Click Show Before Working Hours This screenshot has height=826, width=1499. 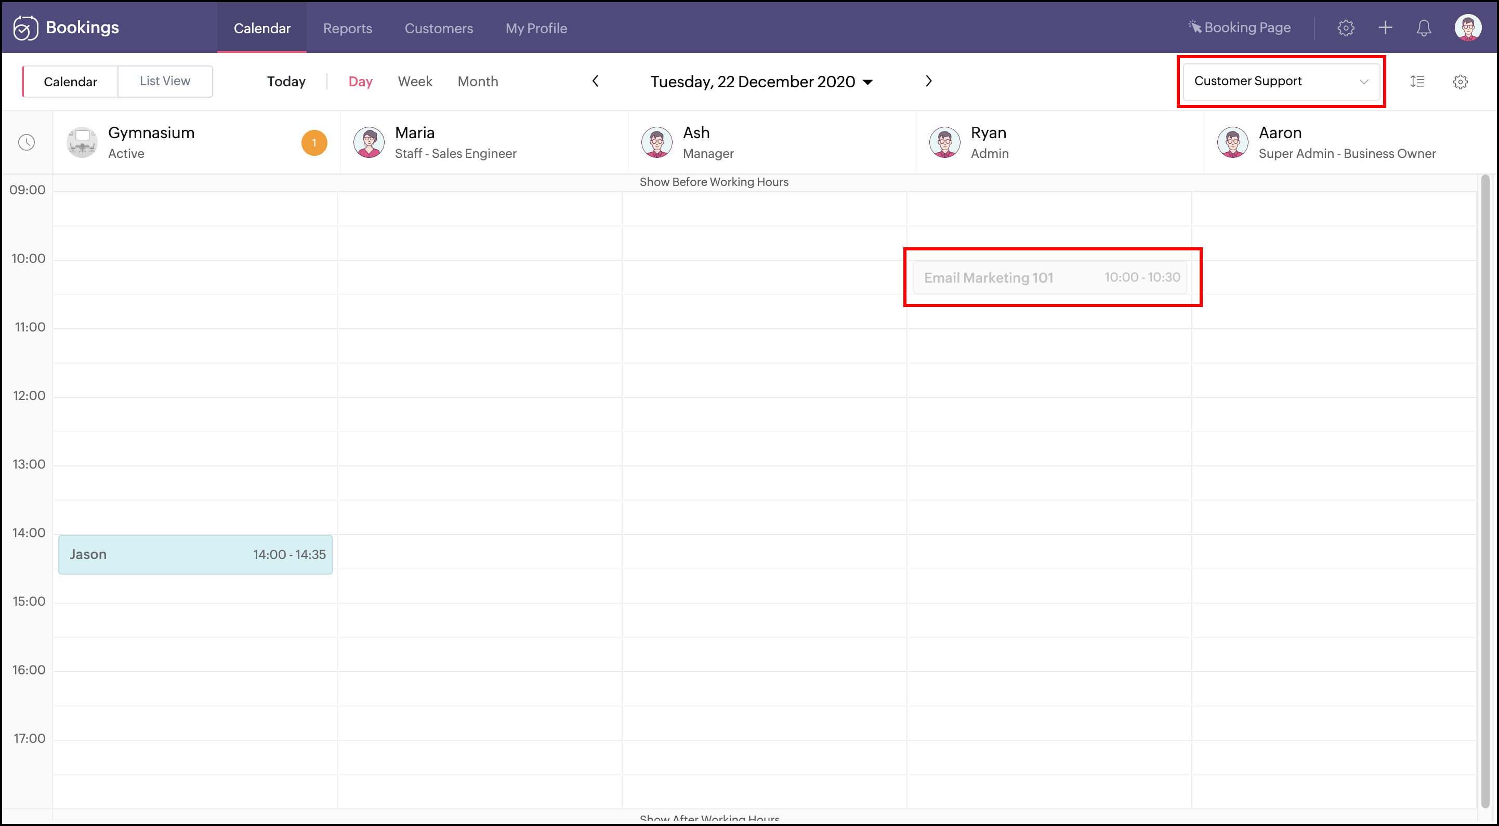click(714, 182)
